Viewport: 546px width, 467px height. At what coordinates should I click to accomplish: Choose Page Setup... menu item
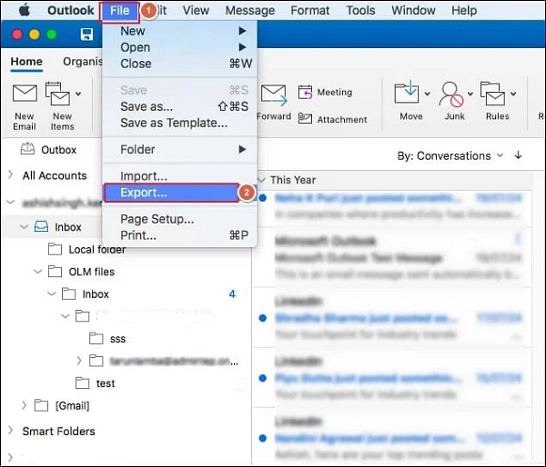tap(180, 219)
